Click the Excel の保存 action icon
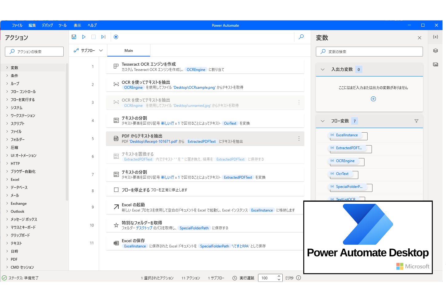Screen dimensions: 446x307 [116, 243]
